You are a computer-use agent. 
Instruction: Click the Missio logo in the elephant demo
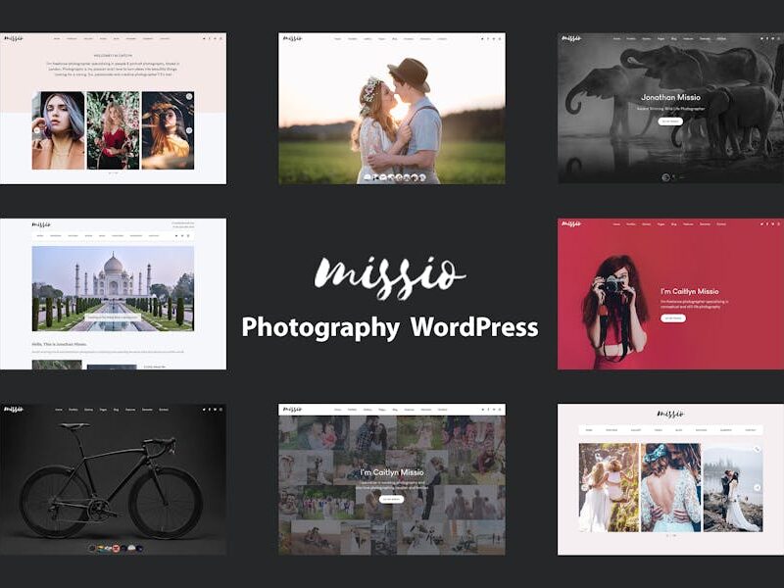pos(571,38)
